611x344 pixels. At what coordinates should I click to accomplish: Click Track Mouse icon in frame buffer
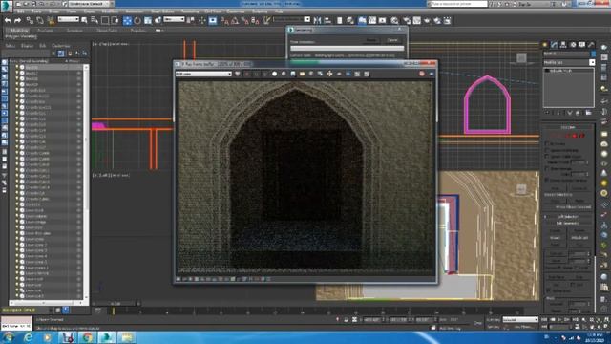(x=329, y=74)
